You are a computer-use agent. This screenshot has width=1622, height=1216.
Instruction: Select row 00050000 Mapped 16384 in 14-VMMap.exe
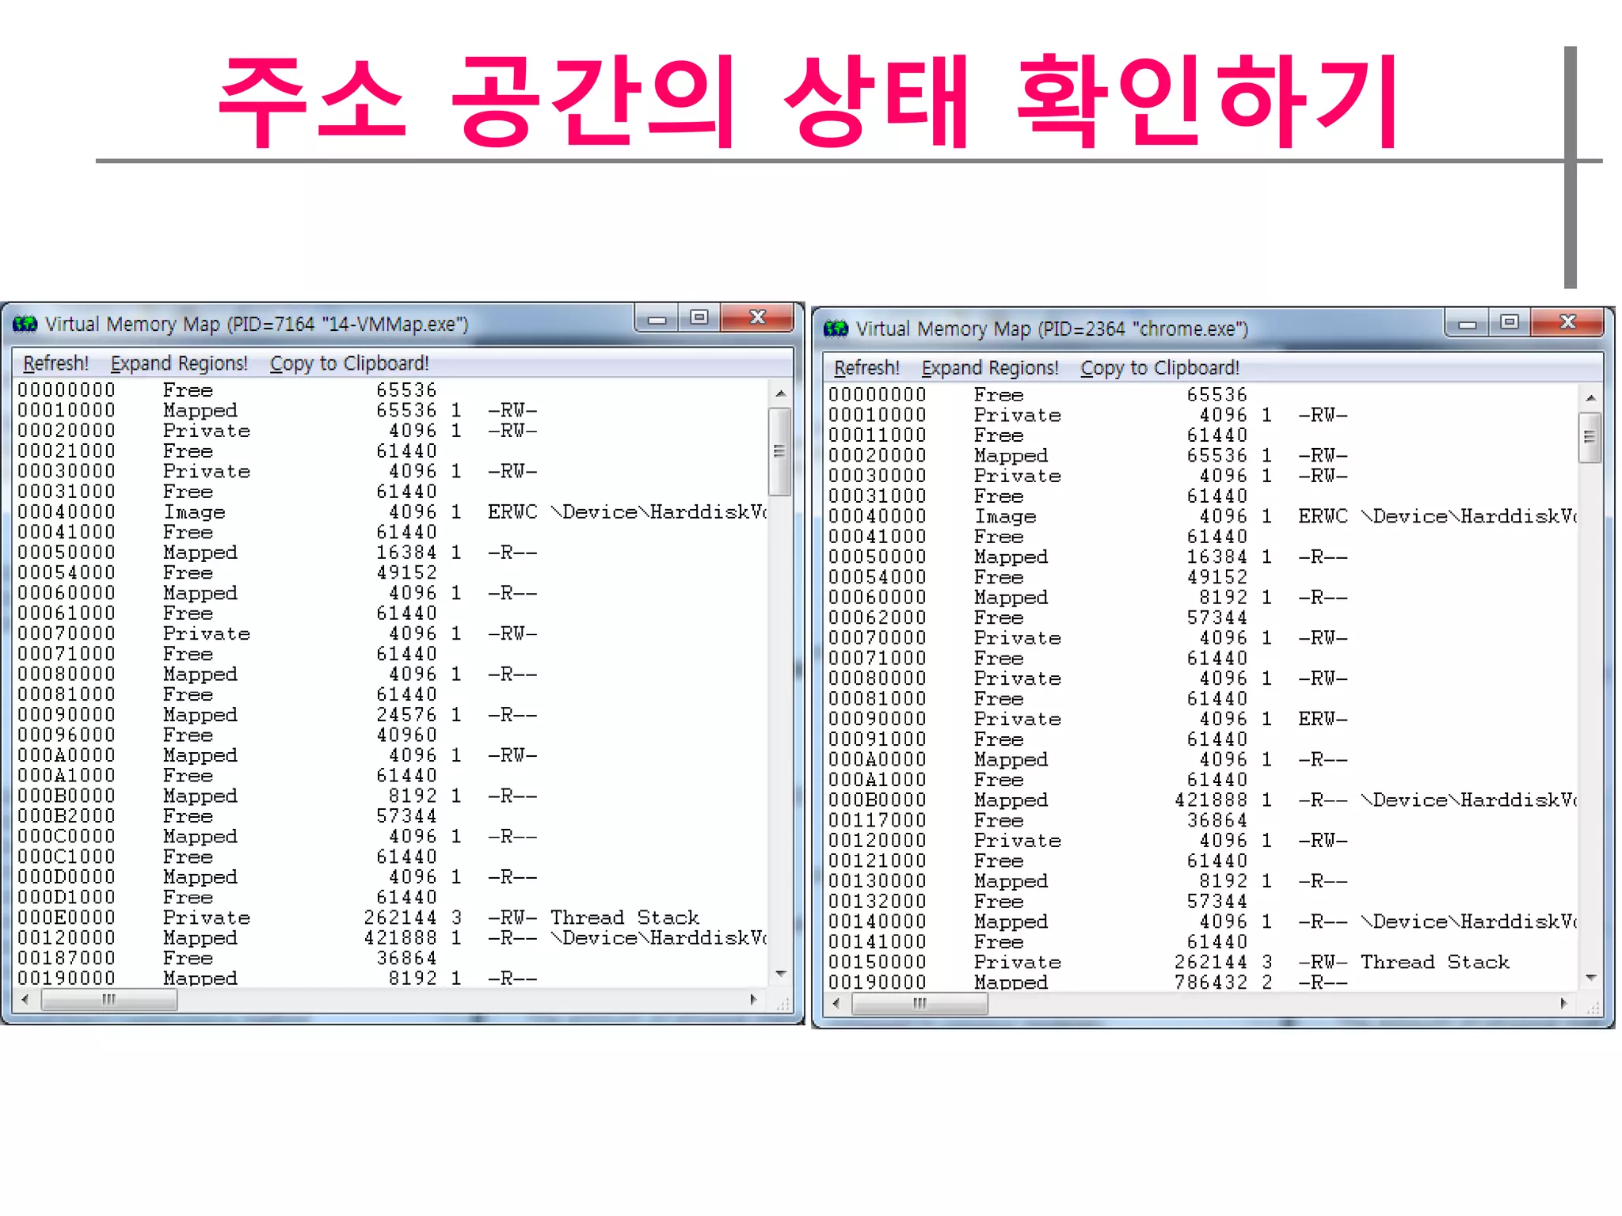[392, 553]
